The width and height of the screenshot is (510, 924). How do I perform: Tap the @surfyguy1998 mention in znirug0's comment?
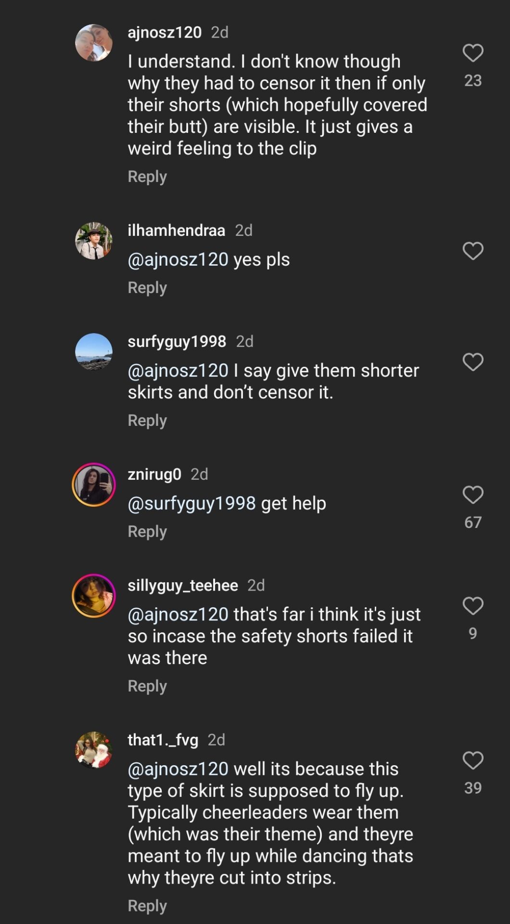(x=191, y=502)
